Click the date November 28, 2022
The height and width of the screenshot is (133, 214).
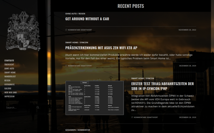point(187,30)
